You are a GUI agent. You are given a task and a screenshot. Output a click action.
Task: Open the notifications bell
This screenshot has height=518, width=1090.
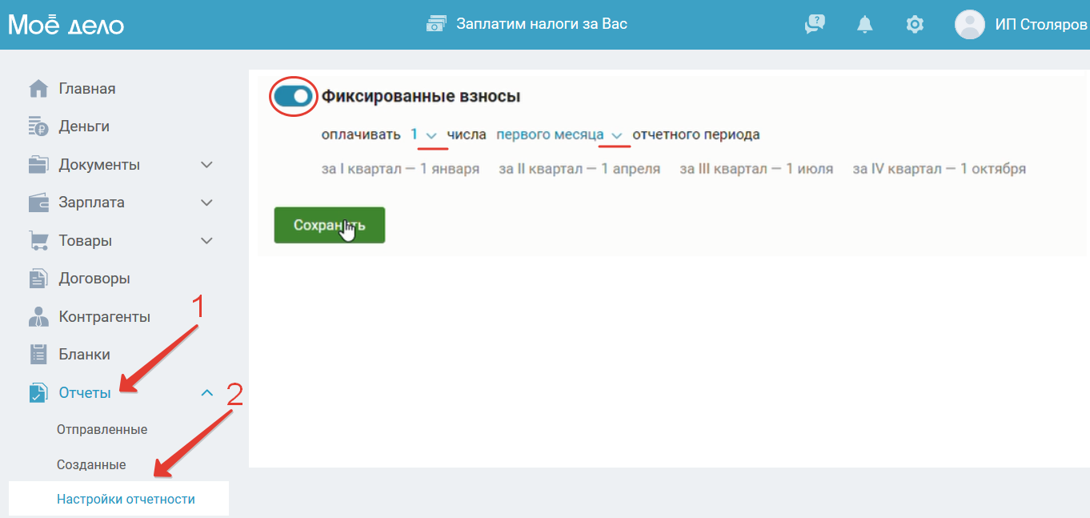(x=864, y=25)
